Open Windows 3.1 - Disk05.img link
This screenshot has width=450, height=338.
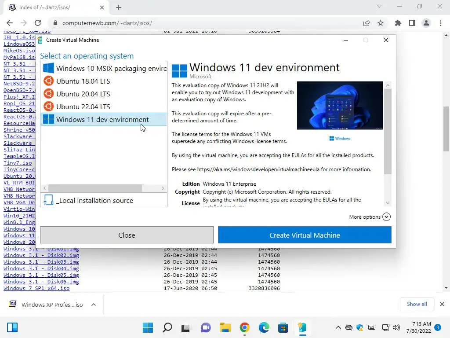(41, 275)
